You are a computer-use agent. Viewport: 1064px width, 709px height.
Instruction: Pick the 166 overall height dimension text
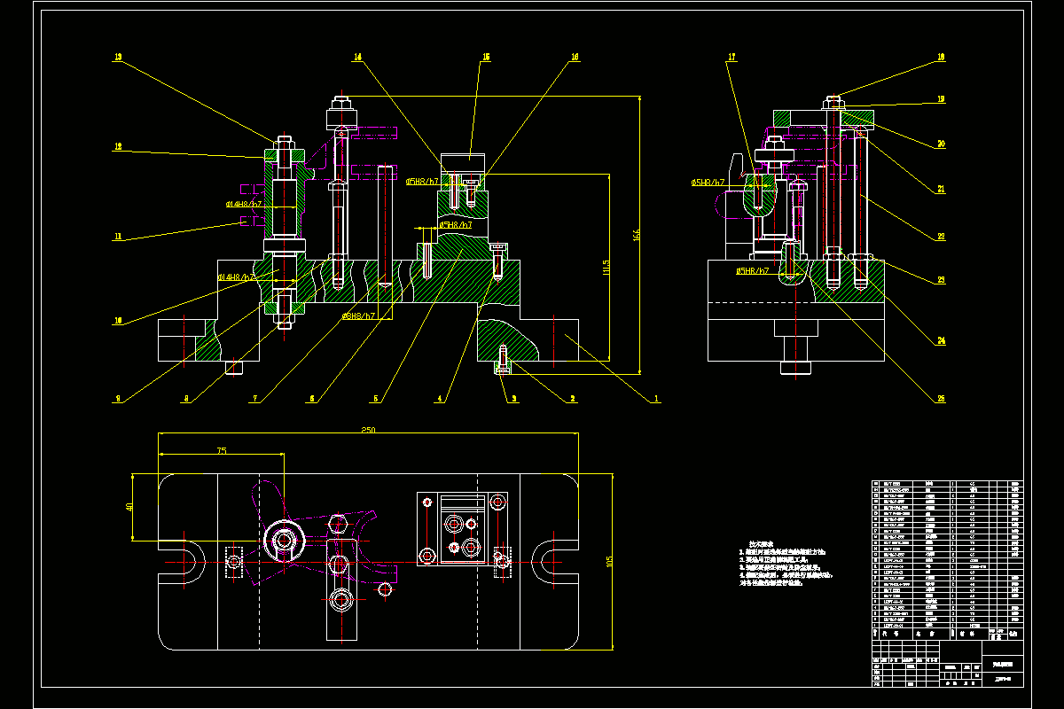(x=636, y=237)
